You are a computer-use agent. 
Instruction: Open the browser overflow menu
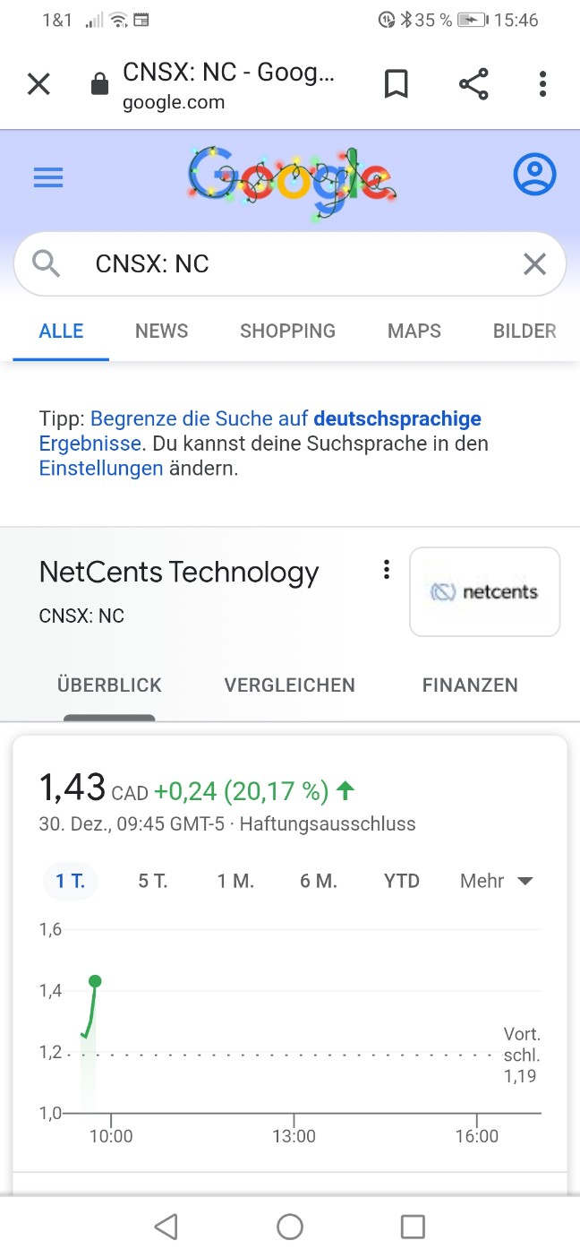pyautogui.click(x=542, y=83)
